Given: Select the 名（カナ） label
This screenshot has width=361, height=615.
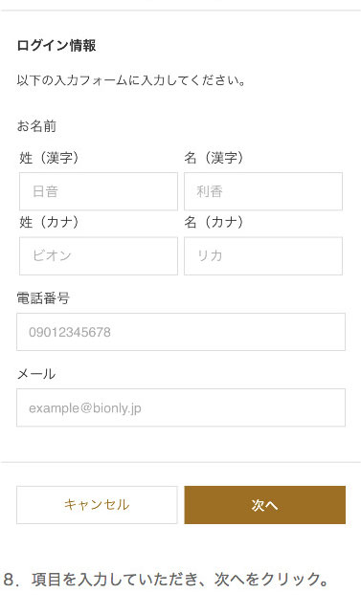Looking at the screenshot, I should tap(214, 223).
